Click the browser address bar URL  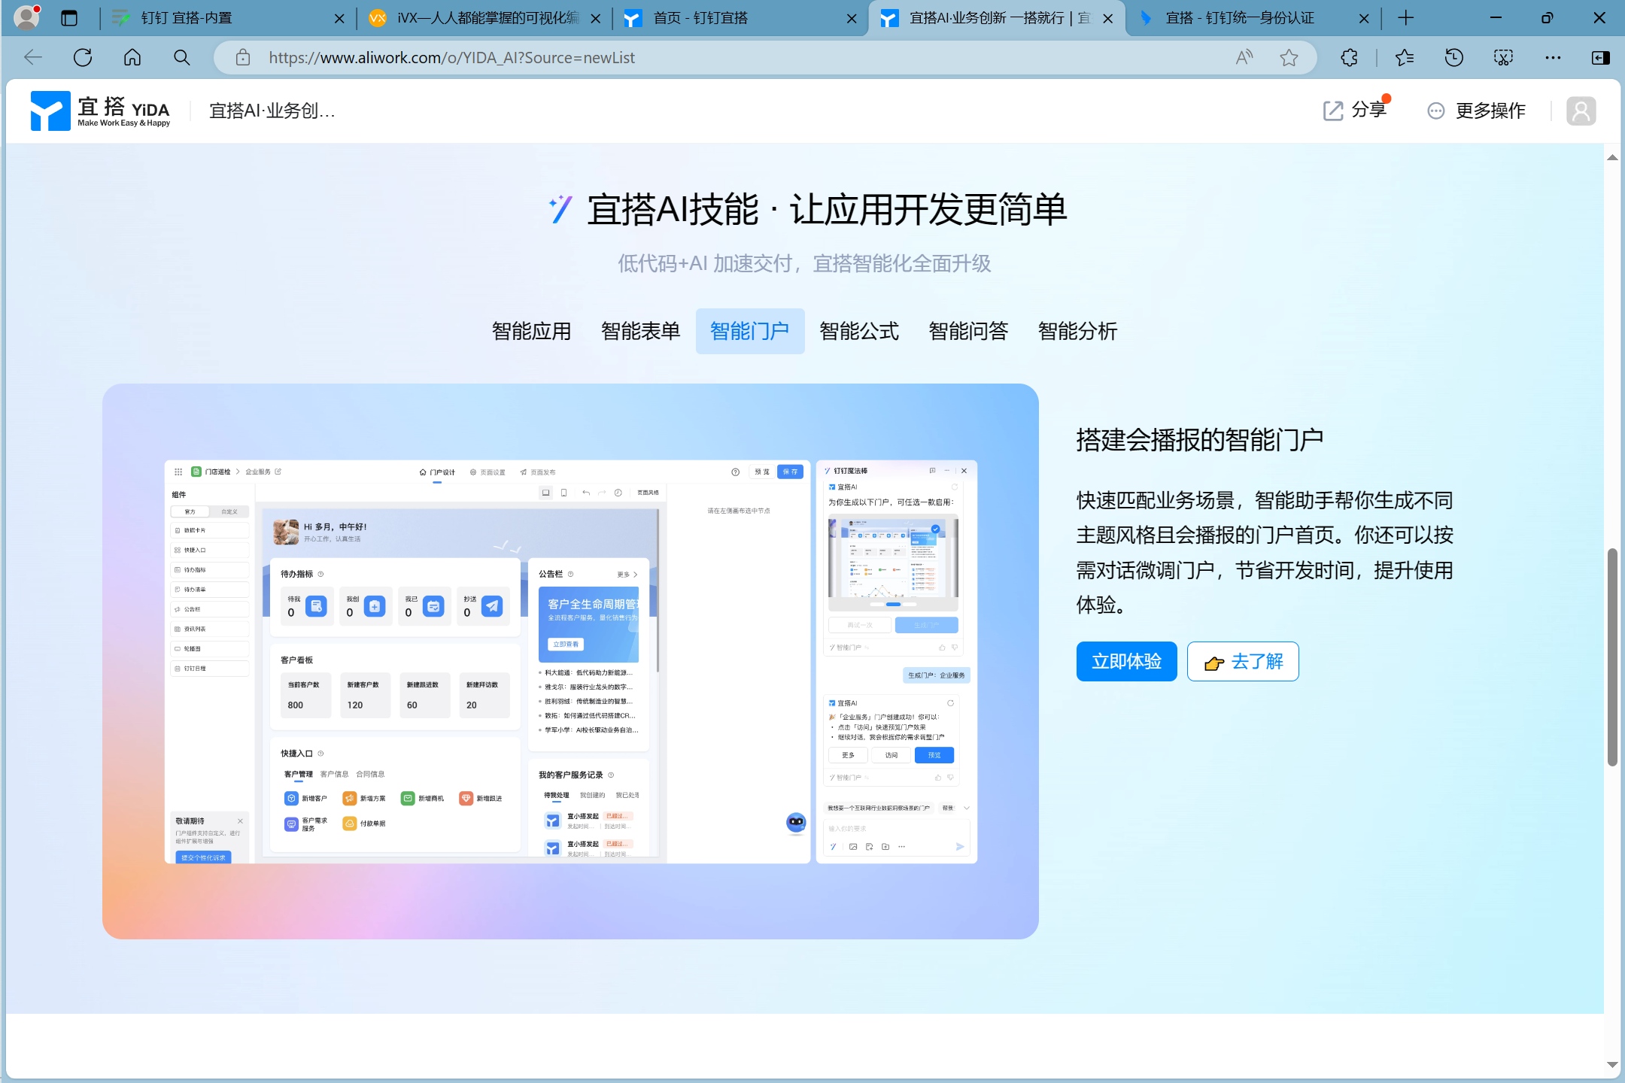point(451,57)
